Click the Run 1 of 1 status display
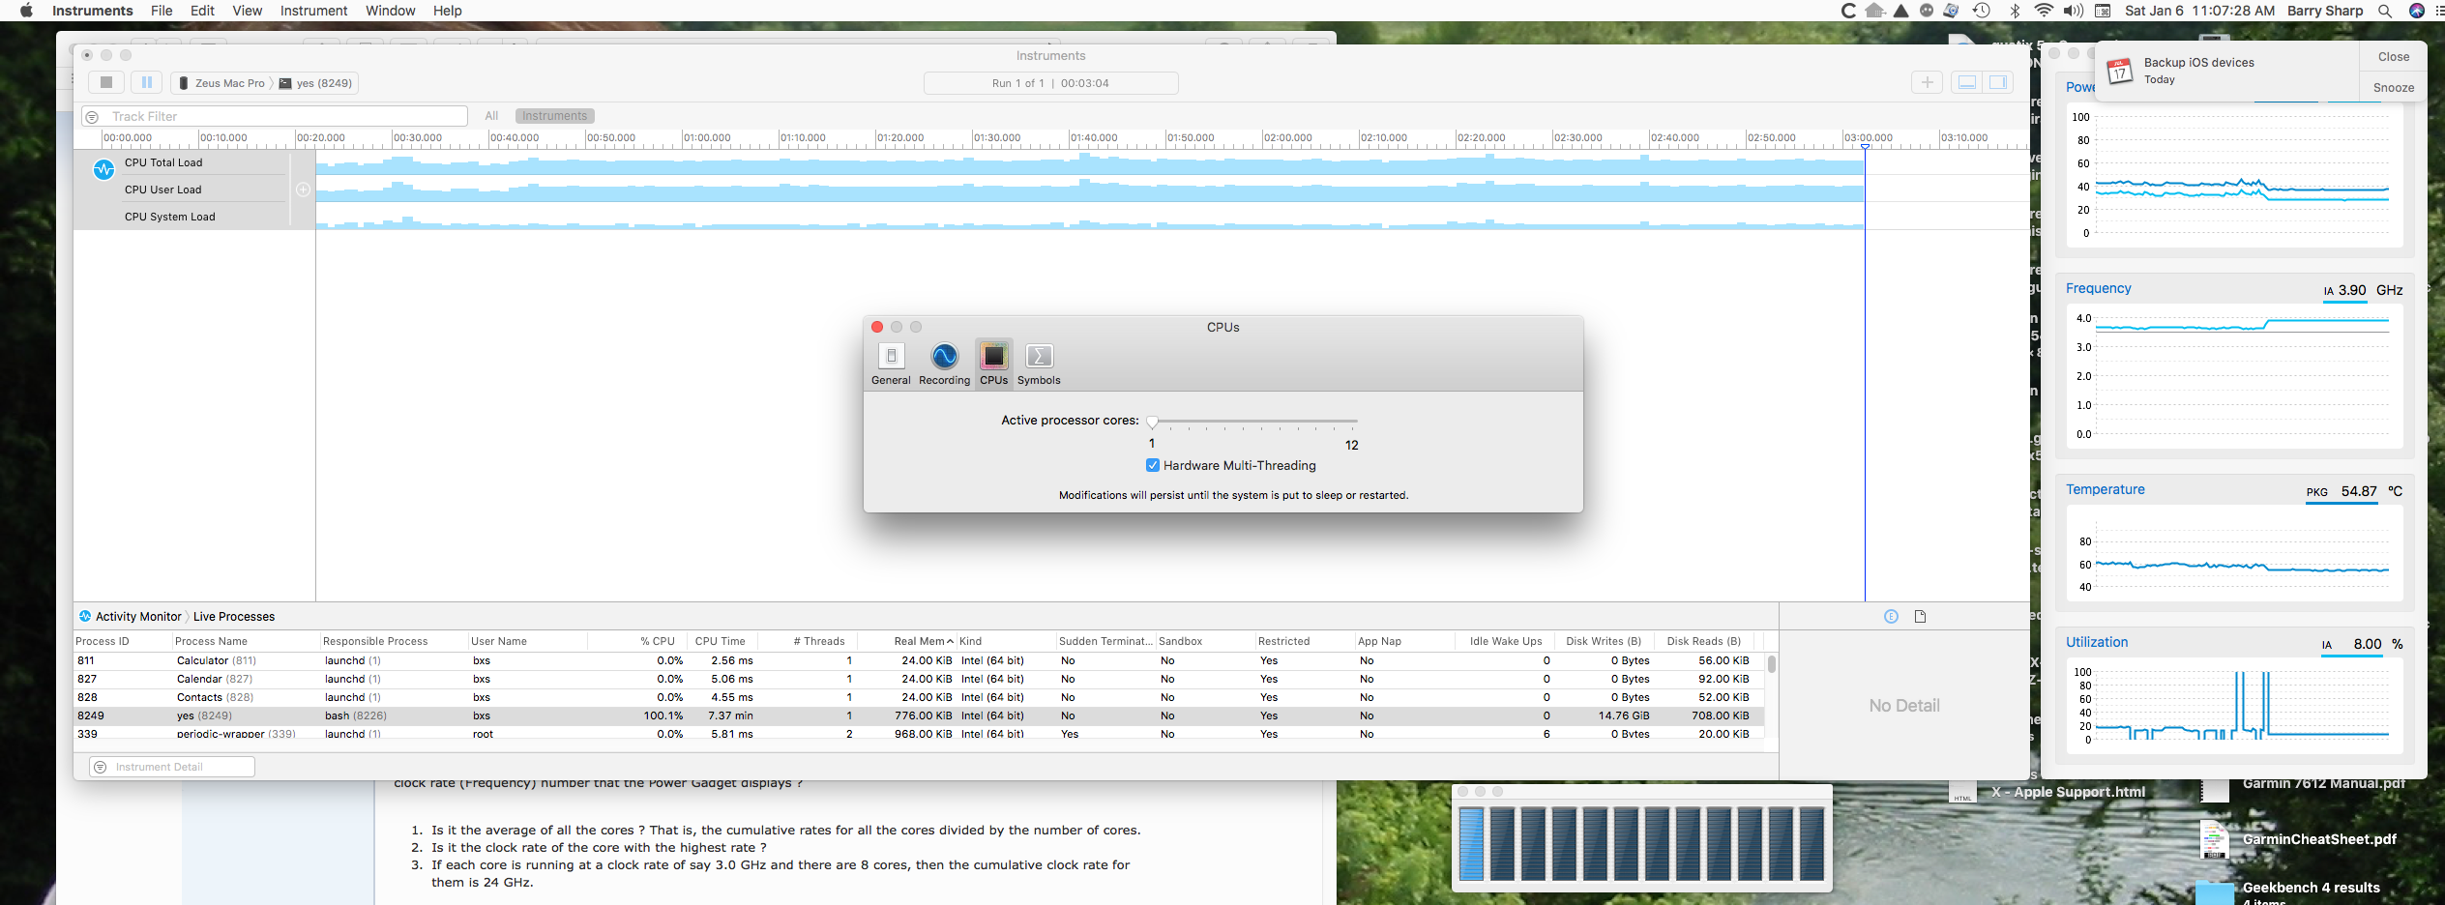2445x905 pixels. click(x=1050, y=83)
